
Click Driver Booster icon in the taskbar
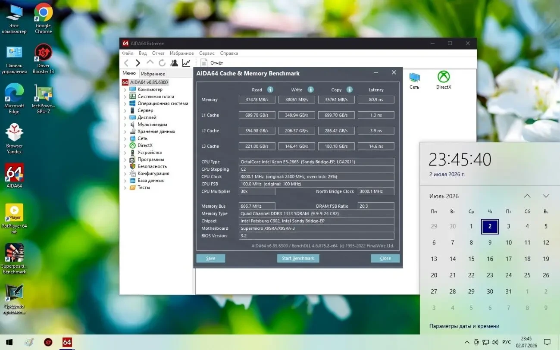tap(48, 342)
